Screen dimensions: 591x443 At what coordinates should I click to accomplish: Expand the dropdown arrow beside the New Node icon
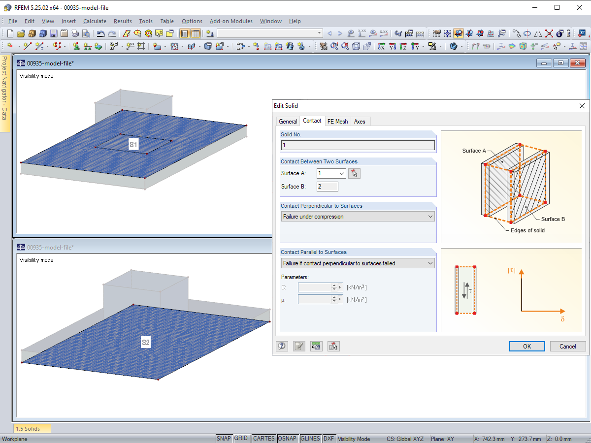click(19, 46)
